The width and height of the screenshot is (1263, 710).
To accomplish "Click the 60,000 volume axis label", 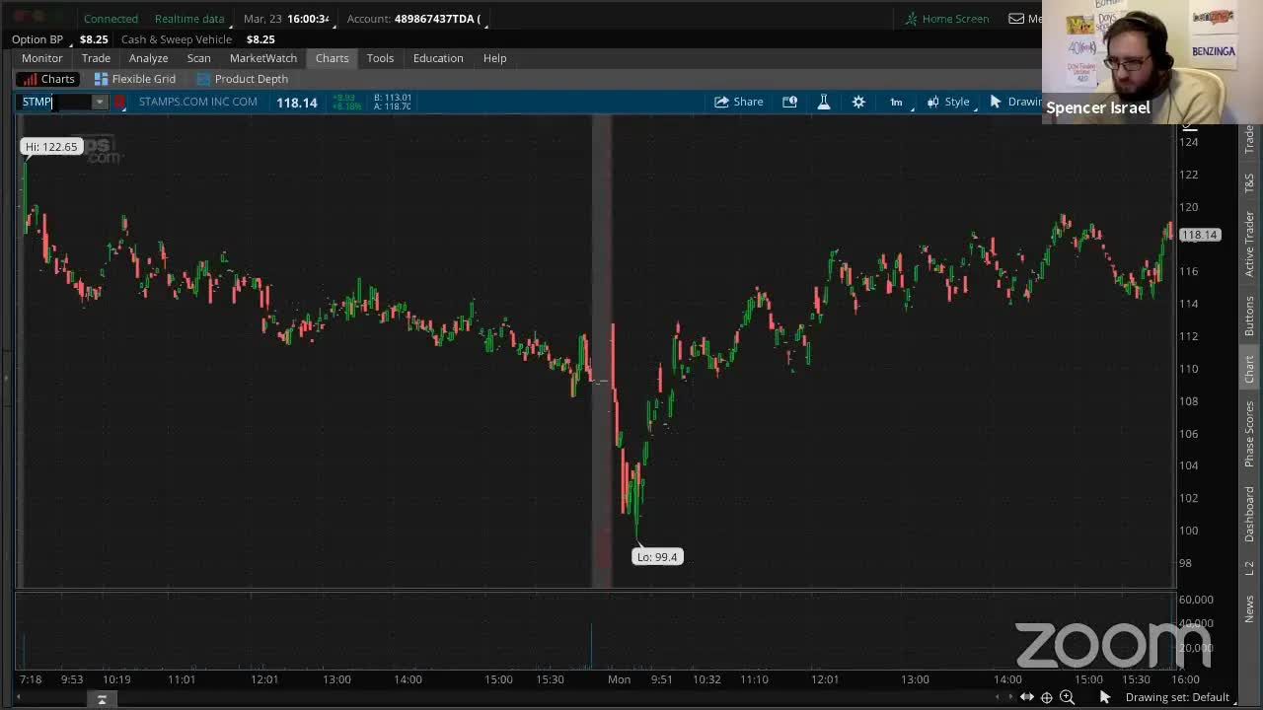I will coord(1196,600).
